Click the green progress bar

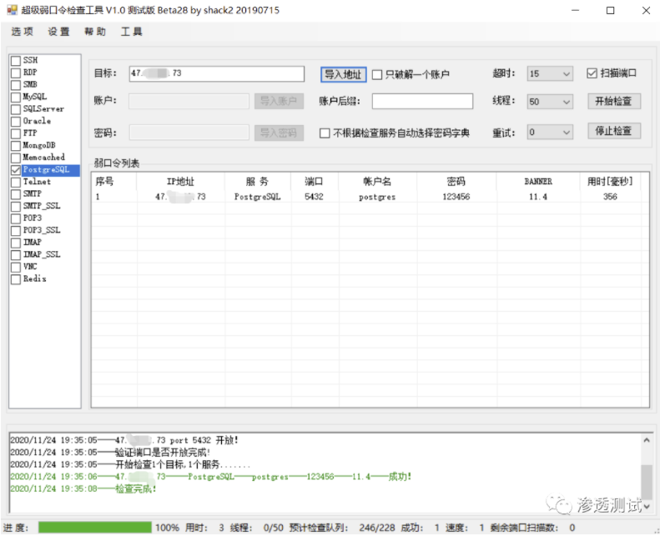tap(95, 528)
